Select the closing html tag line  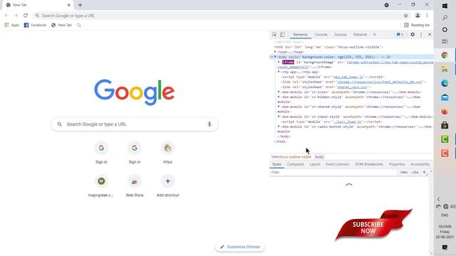pyautogui.click(x=280, y=142)
